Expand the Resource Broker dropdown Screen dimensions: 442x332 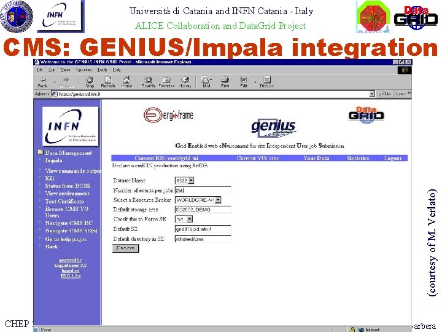pos(218,200)
